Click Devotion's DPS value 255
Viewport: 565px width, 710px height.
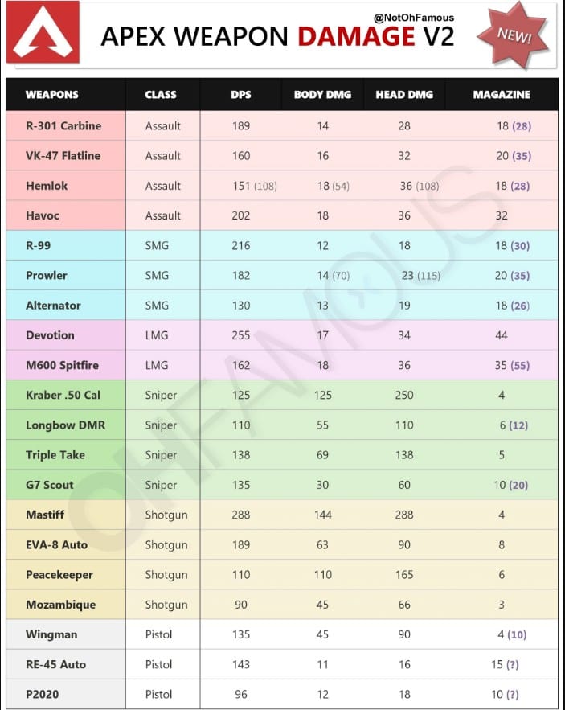[241, 335]
